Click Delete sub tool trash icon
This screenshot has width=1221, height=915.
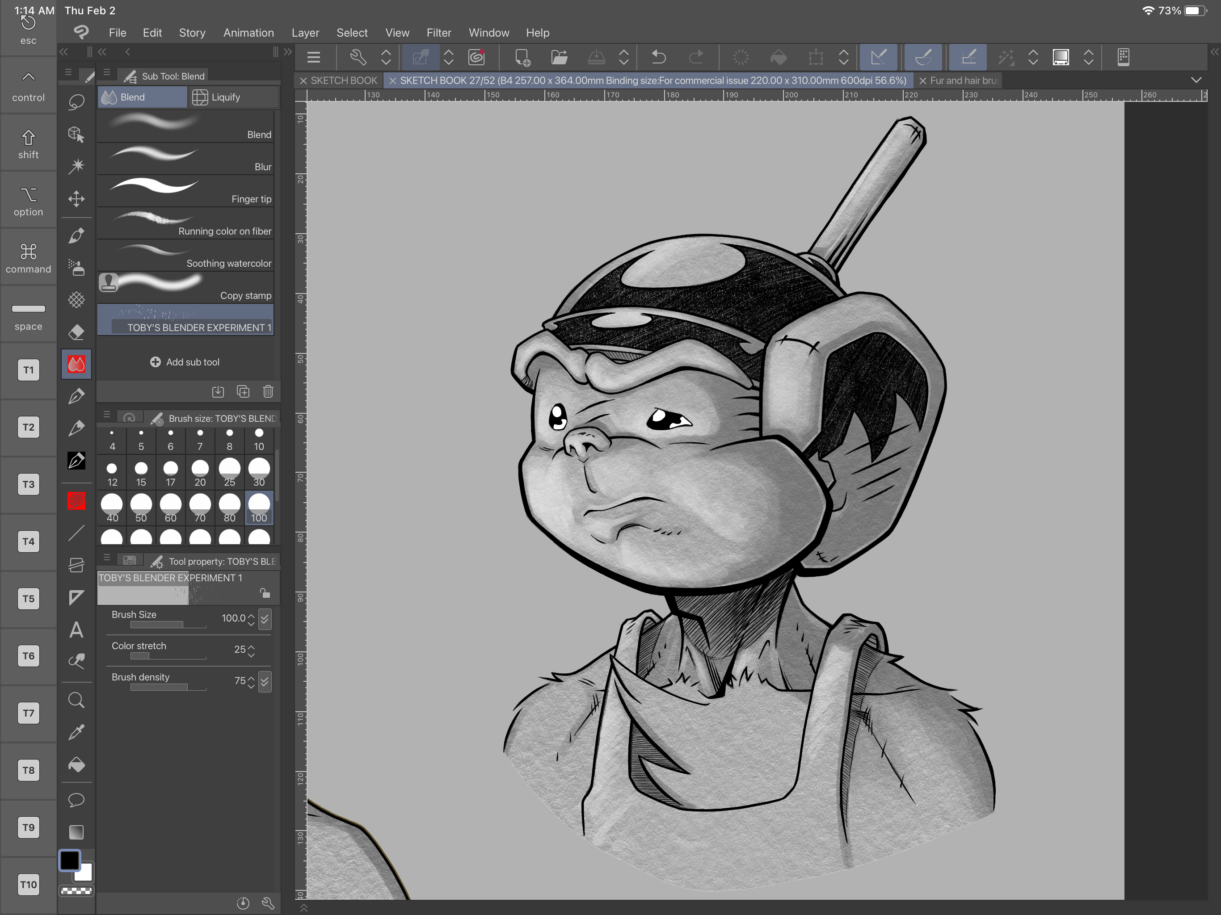(268, 391)
